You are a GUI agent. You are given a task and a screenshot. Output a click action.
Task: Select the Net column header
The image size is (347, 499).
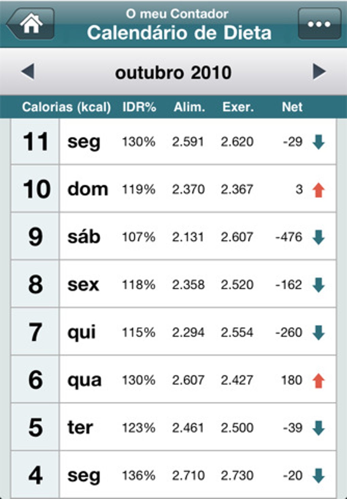coord(292,107)
